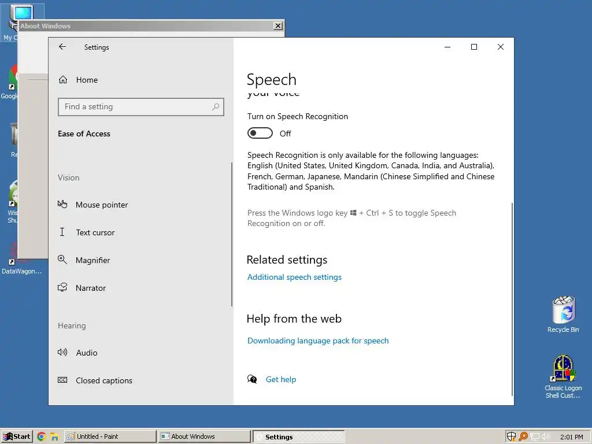Select Classic Logon Shell Cust... desktop icon
This screenshot has height=444, width=592.
pyautogui.click(x=563, y=376)
